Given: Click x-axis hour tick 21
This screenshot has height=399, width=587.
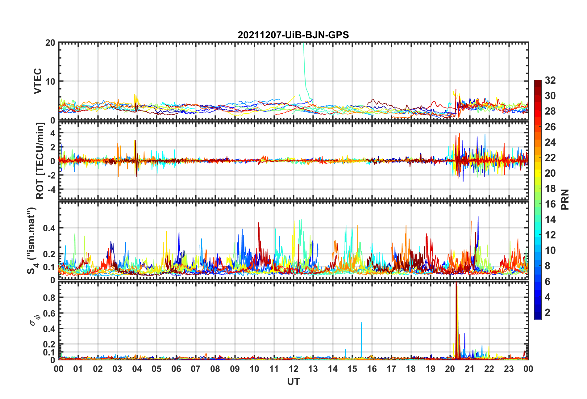Looking at the screenshot, I should point(470,369).
